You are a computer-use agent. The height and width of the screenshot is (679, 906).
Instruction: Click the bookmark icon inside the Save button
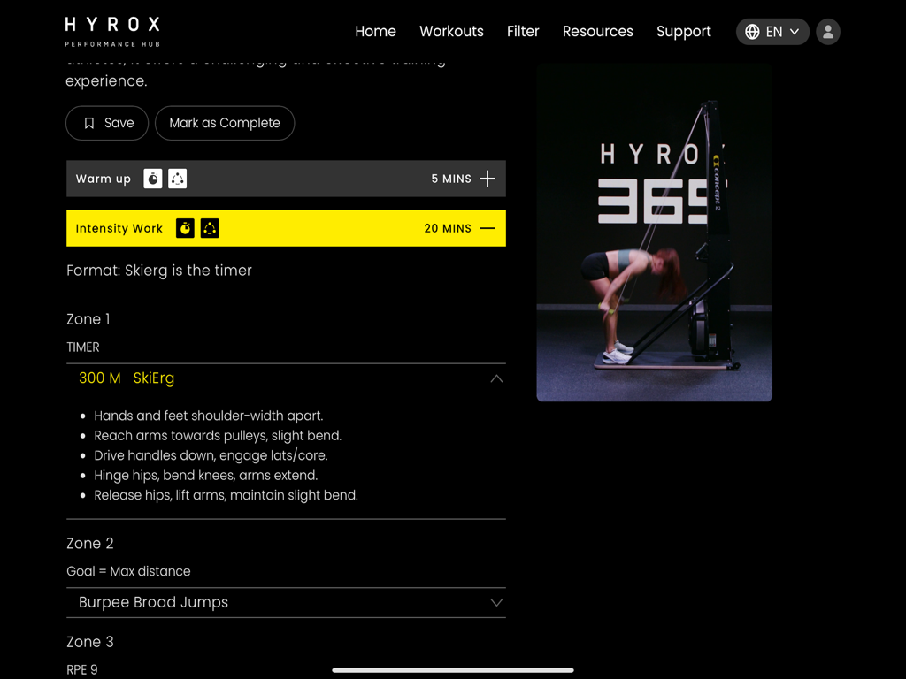pyautogui.click(x=88, y=123)
